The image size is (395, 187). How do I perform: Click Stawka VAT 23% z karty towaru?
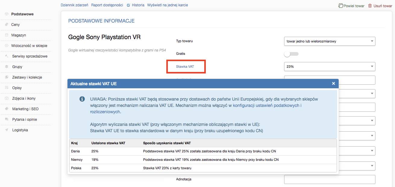167,168
